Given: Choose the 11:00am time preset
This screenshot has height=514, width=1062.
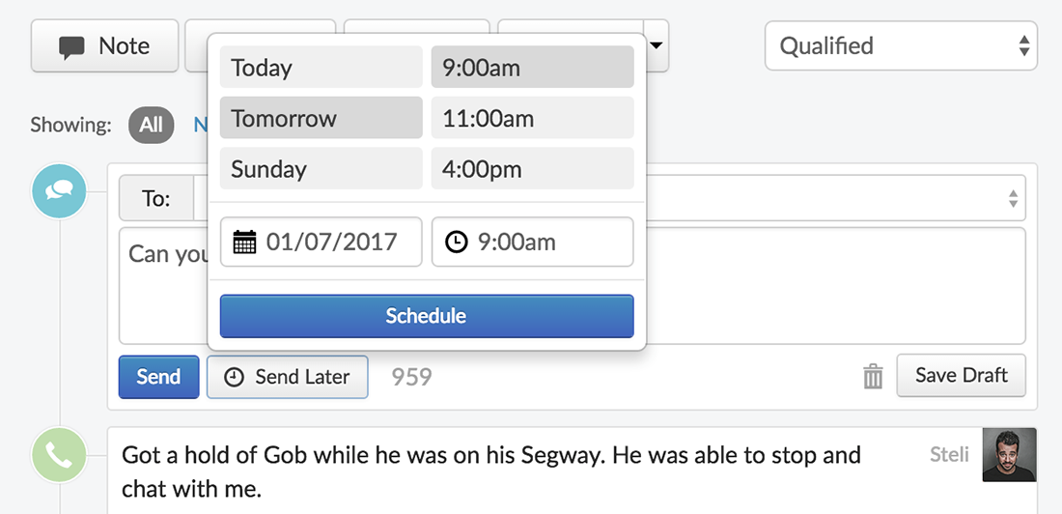Looking at the screenshot, I should pos(532,118).
